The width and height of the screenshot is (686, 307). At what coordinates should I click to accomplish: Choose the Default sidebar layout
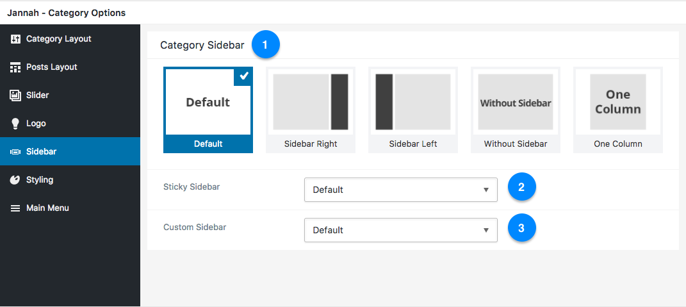[208, 110]
